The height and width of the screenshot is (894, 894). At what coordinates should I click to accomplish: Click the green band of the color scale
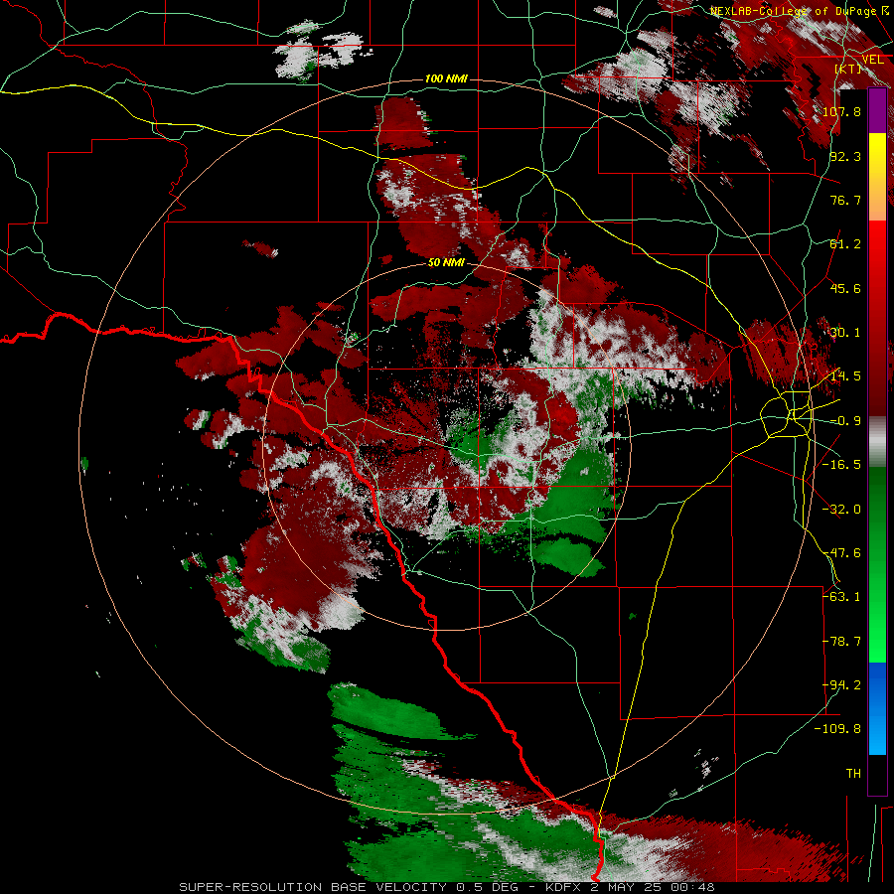tap(877, 564)
